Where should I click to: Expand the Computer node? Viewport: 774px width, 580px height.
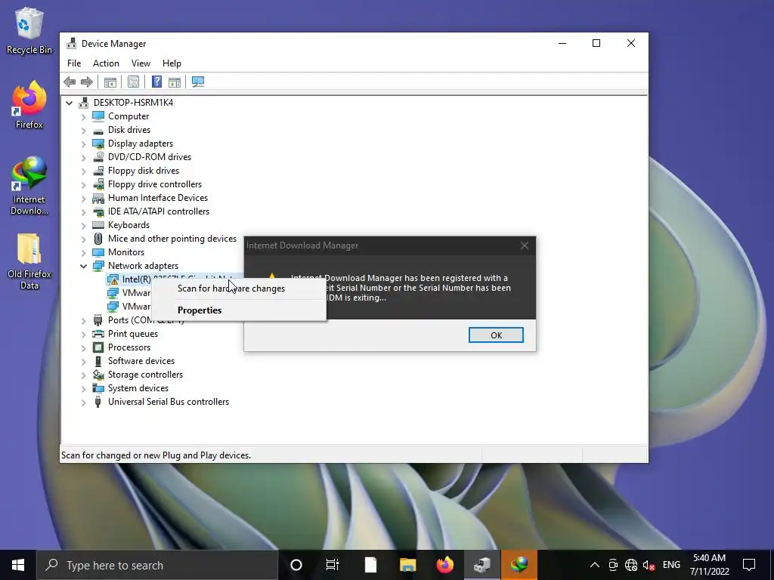click(x=83, y=116)
